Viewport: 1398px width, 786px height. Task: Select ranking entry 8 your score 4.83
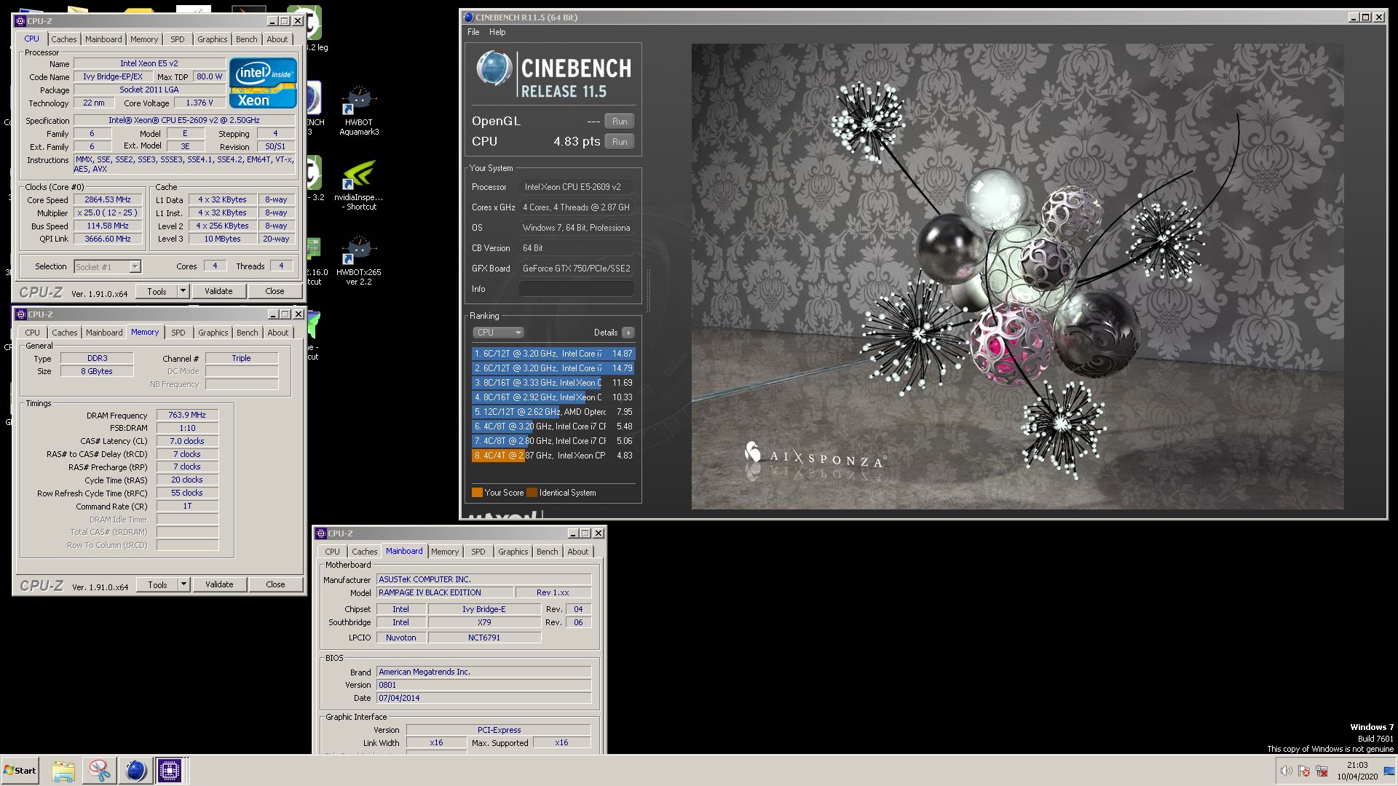click(x=553, y=456)
